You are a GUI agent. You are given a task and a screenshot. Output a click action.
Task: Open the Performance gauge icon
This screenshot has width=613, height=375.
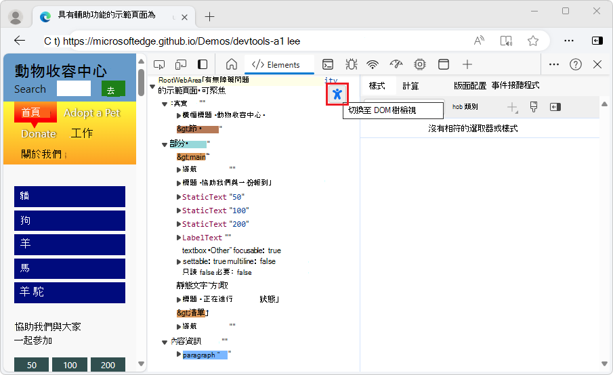pos(396,64)
